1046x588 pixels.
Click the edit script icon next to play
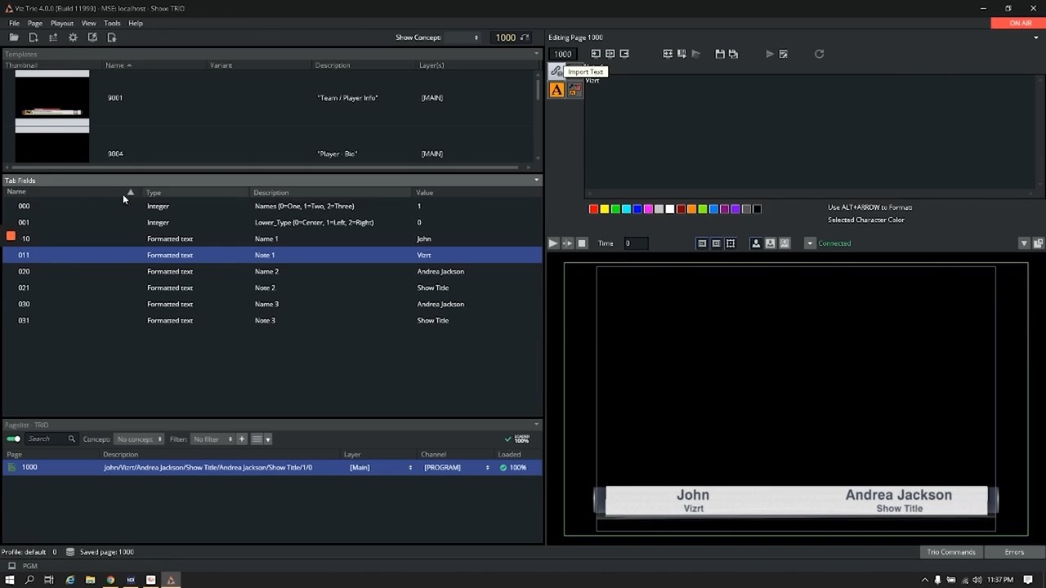783,54
